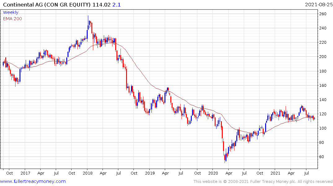Click the 2018 time axis label
Screen dimensions: 333x186
(88, 173)
